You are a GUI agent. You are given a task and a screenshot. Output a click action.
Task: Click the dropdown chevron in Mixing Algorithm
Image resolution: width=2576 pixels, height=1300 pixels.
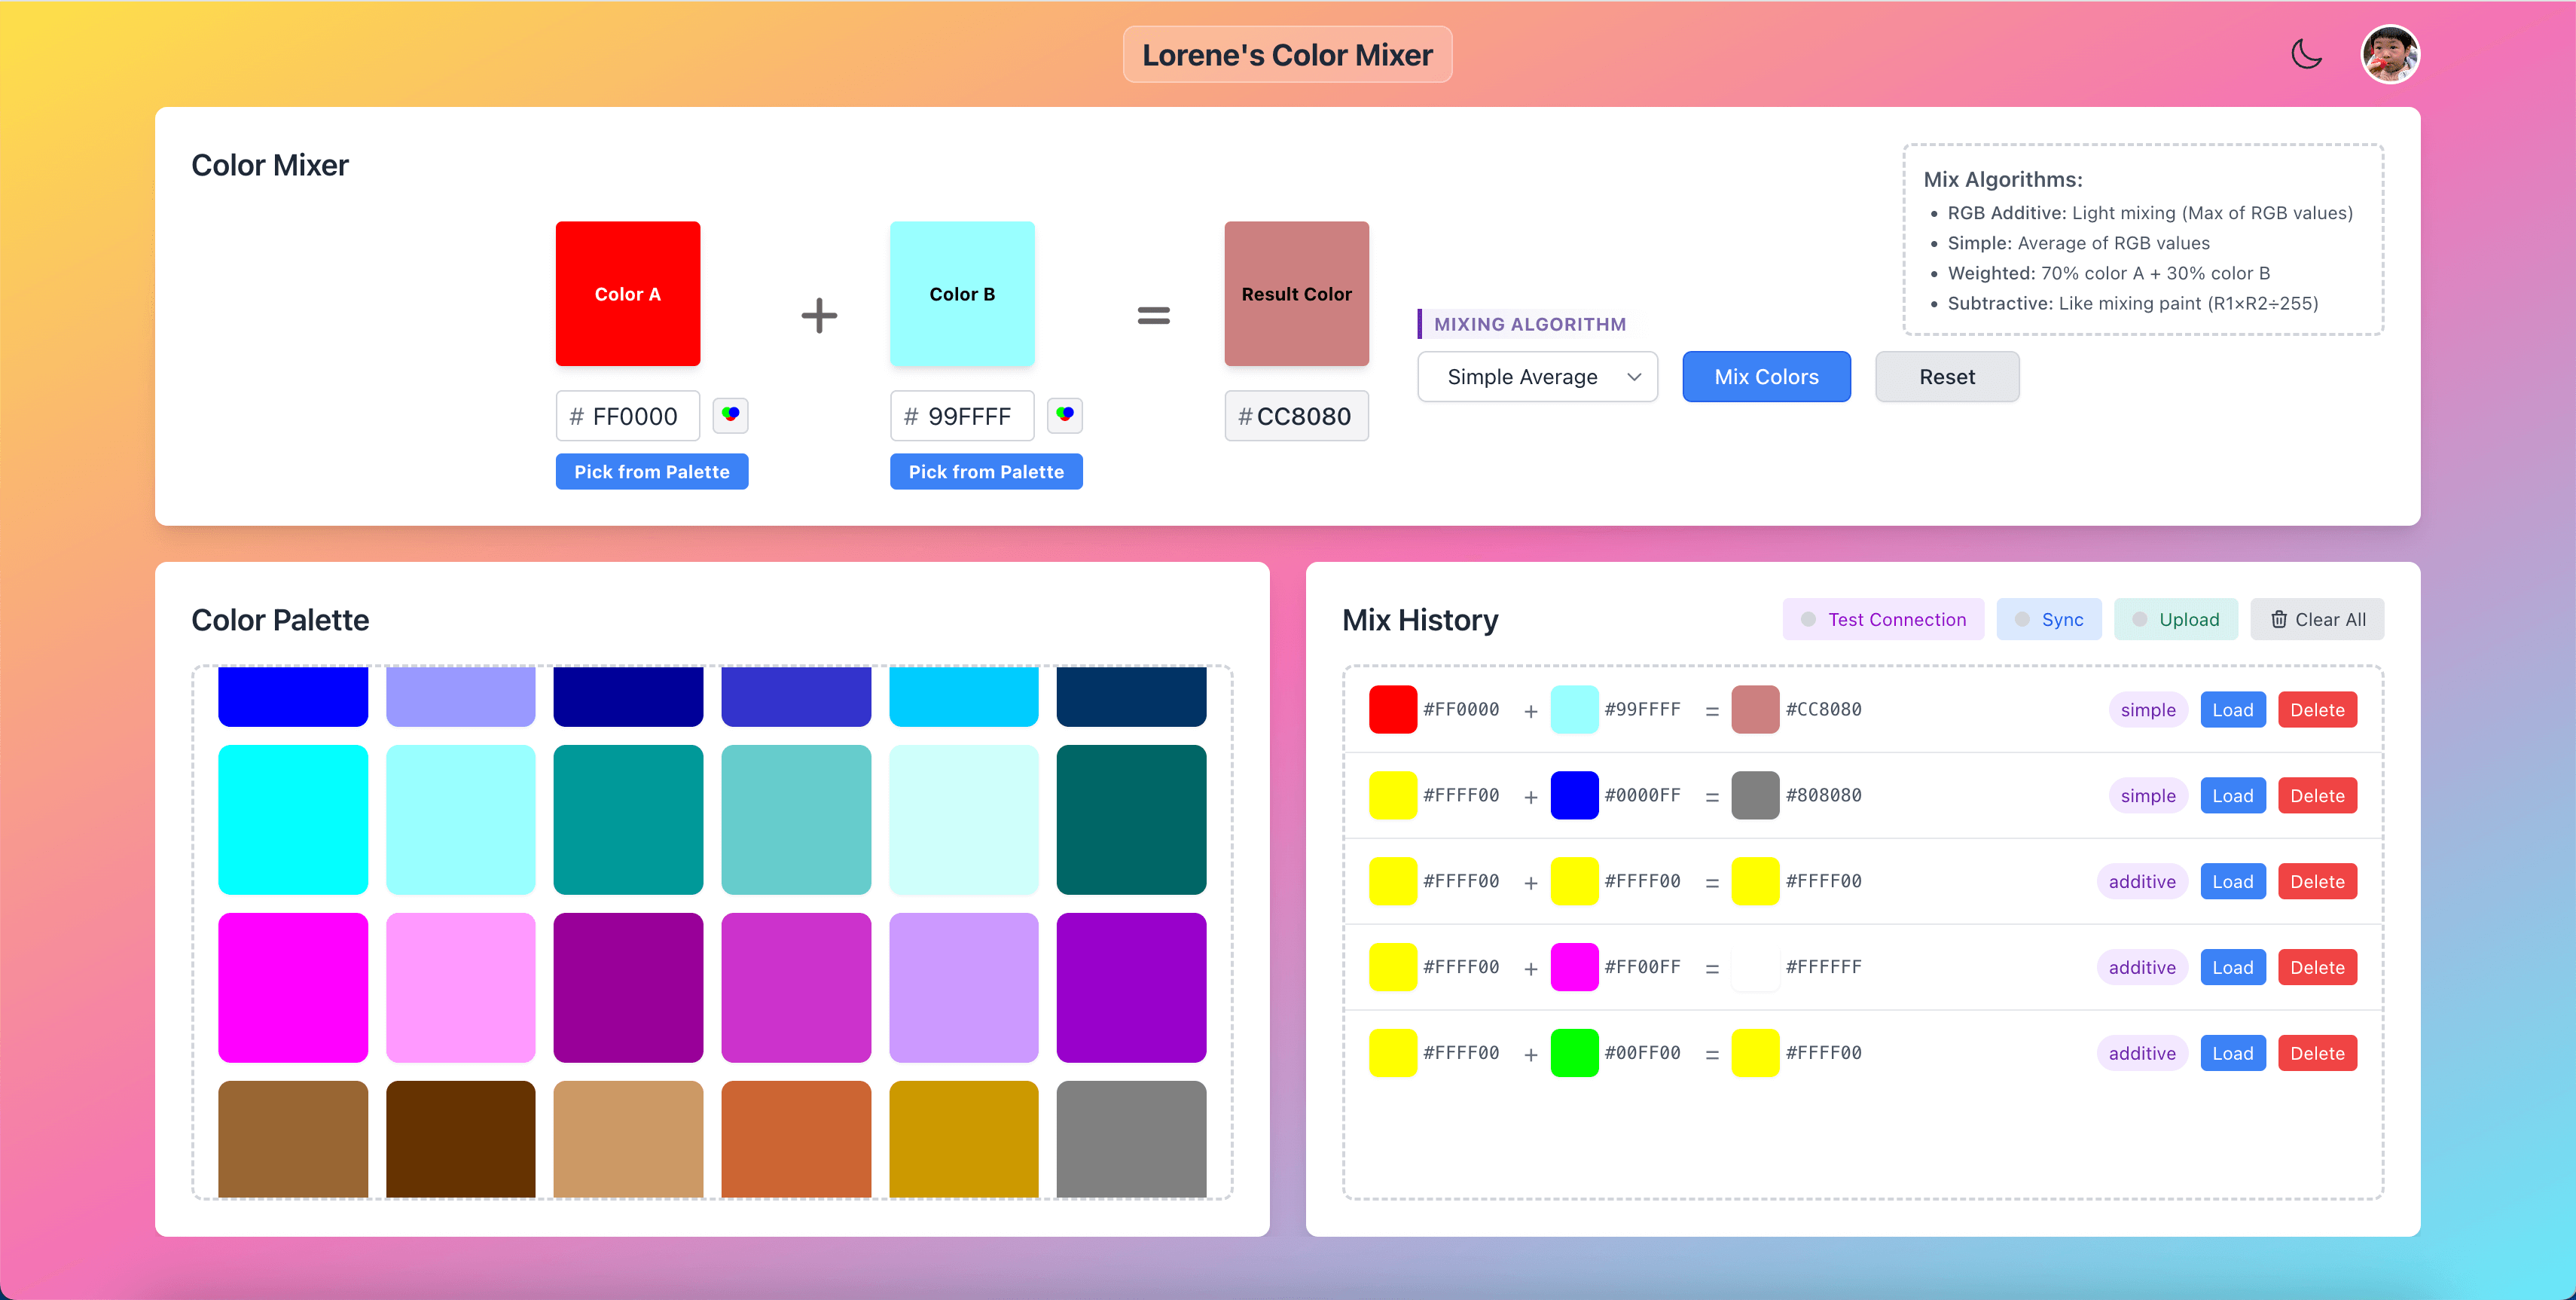1634,377
